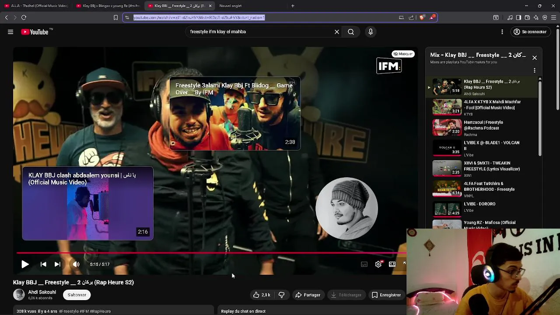This screenshot has height=315, width=560.
Task: Switch to the Nouvel onglet tab
Action: (x=231, y=6)
